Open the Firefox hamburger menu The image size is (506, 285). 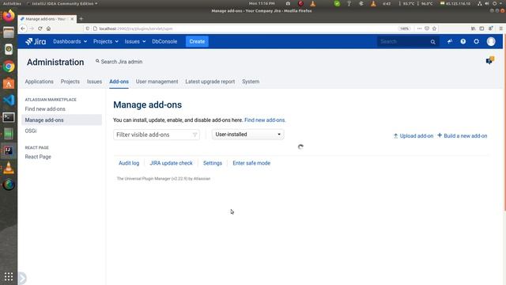[500, 28]
